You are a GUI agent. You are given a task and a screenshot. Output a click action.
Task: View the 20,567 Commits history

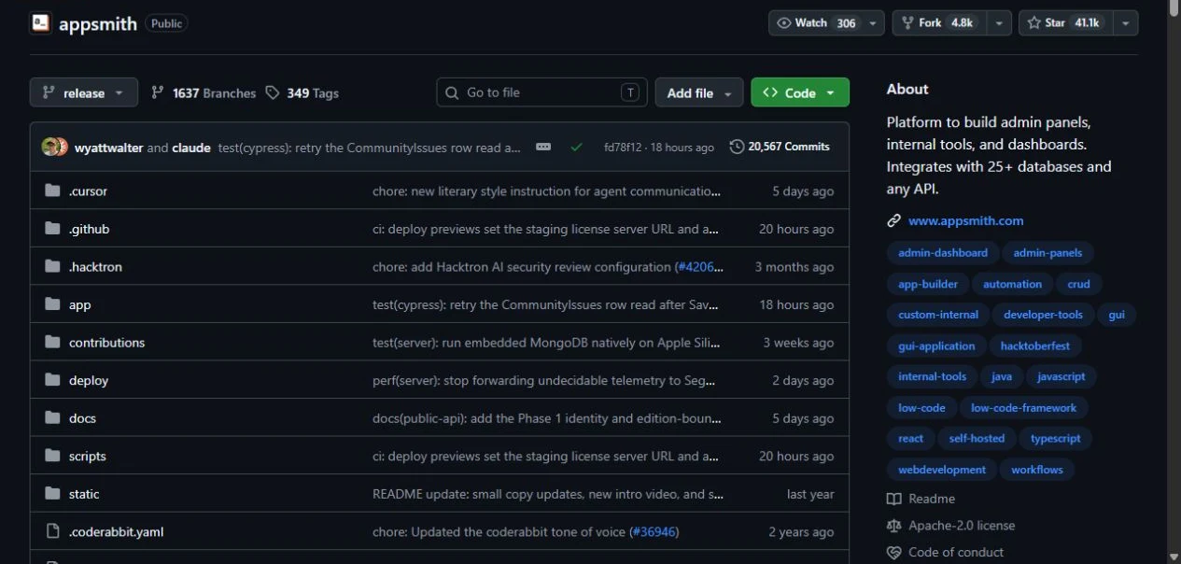tap(780, 147)
